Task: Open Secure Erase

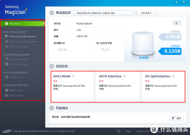Action: 16,77
